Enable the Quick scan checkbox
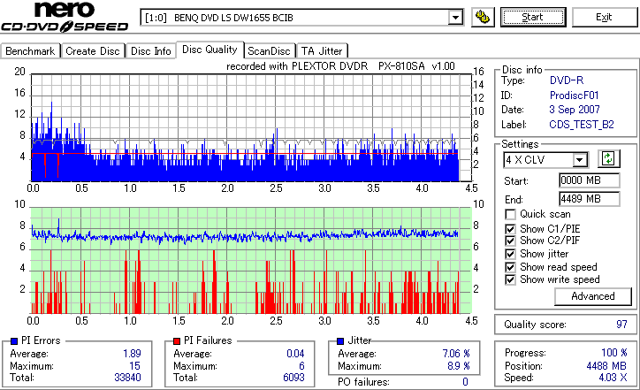Viewport: 640px width, 390px height. point(510,214)
